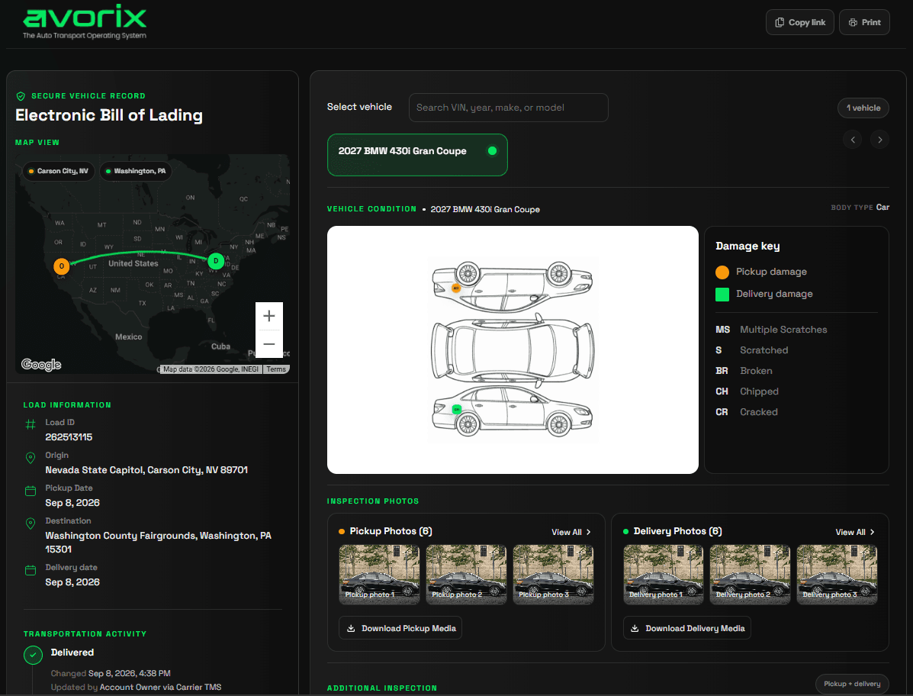Click the green destination marker on map
This screenshot has height=696, width=913.
pos(215,261)
